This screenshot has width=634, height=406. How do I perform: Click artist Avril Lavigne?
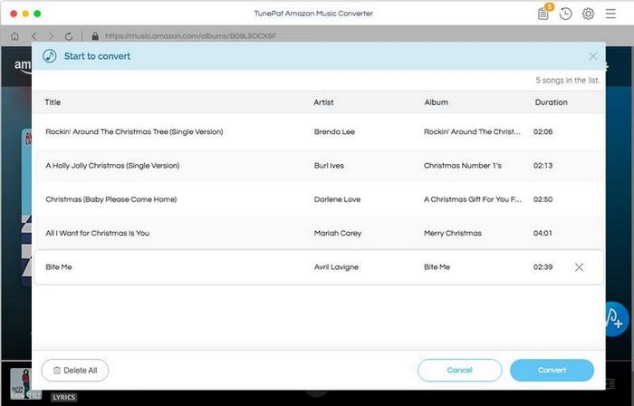pyautogui.click(x=336, y=267)
